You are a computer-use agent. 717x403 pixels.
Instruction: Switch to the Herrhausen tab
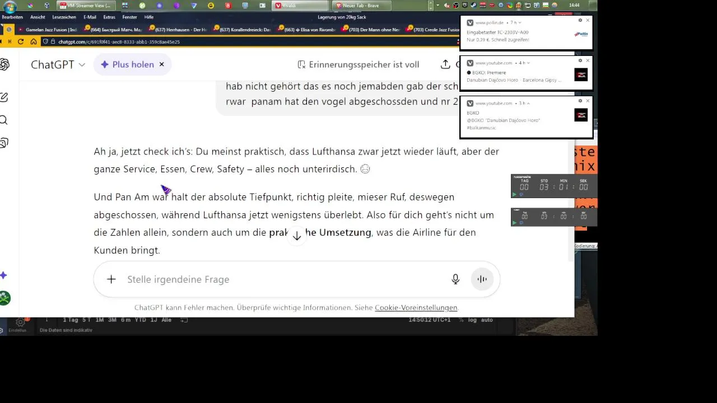[179, 30]
